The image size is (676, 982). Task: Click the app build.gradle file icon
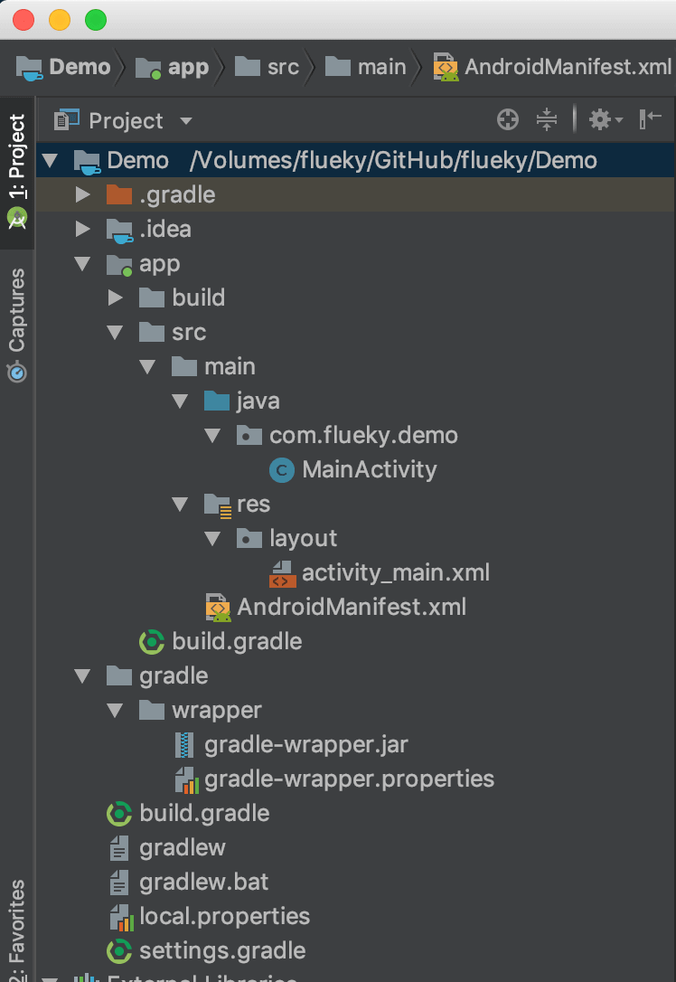152,642
